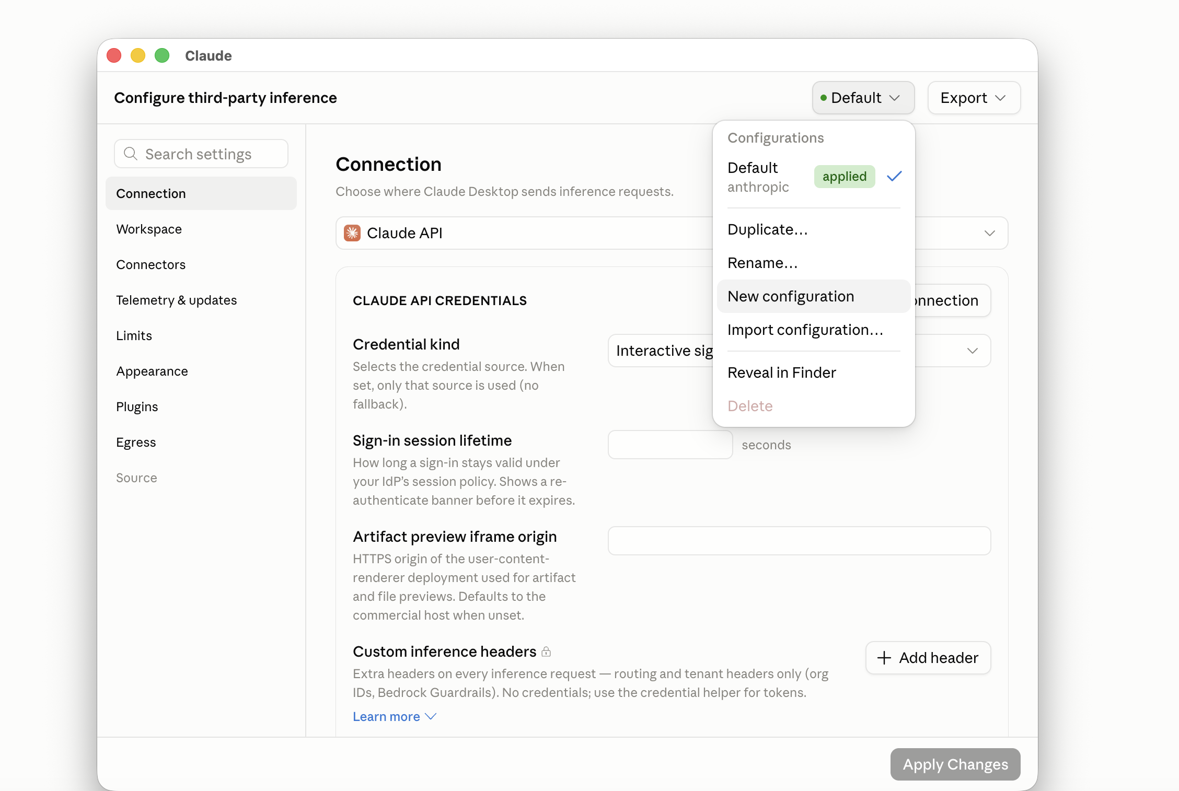The image size is (1179, 791).
Task: Switch to Telemetry & updates
Action: 201,300
